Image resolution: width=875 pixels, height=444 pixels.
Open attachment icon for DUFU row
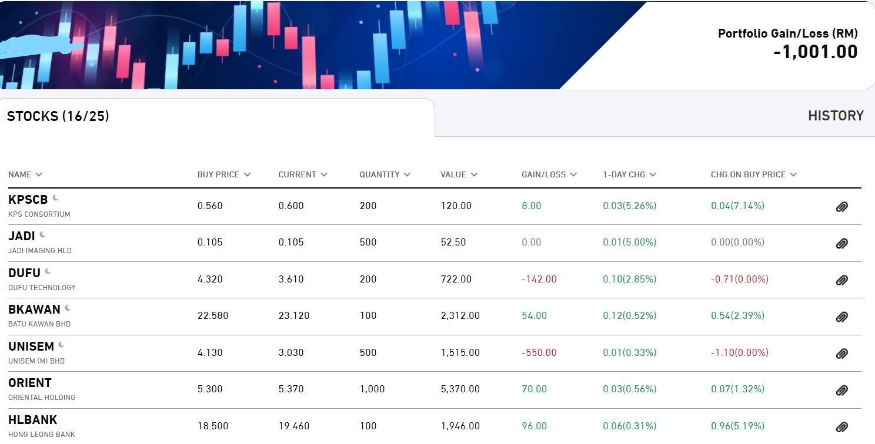tap(841, 280)
